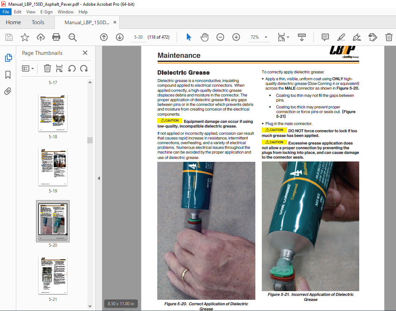The image size is (396, 311).
Task: Add document to starred with star icon
Action: pos(25,38)
